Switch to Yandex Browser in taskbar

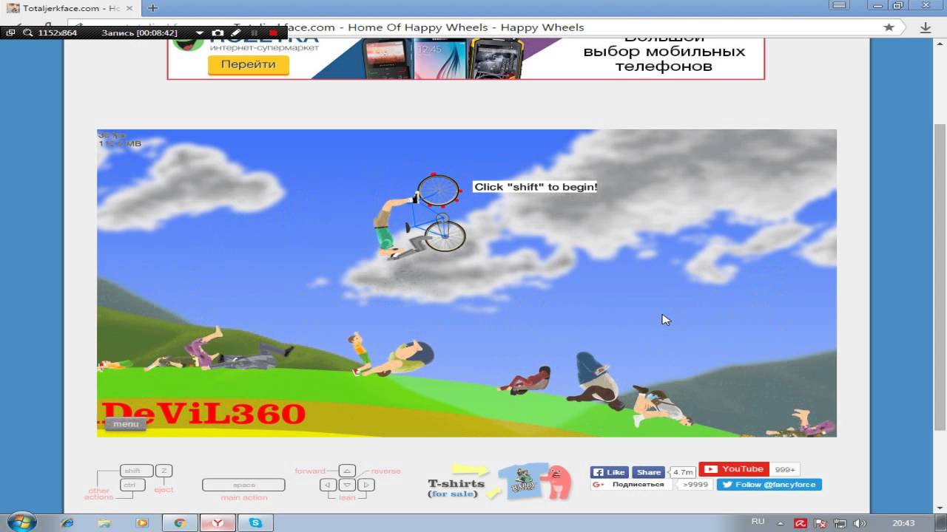[x=219, y=523]
